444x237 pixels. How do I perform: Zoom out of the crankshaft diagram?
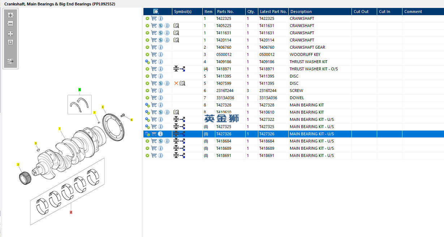point(10,23)
